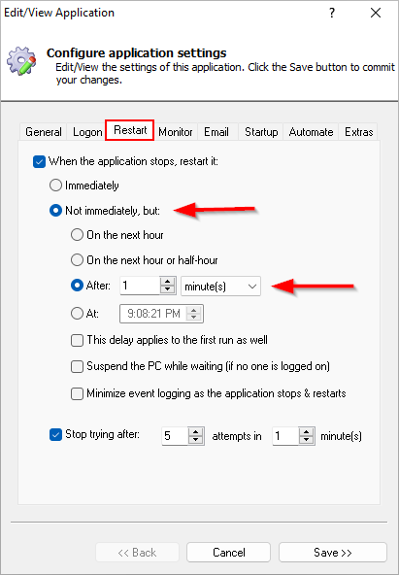Decrease the attempts-in minutes spinner
This screenshot has height=575, width=399.
[x=307, y=440]
